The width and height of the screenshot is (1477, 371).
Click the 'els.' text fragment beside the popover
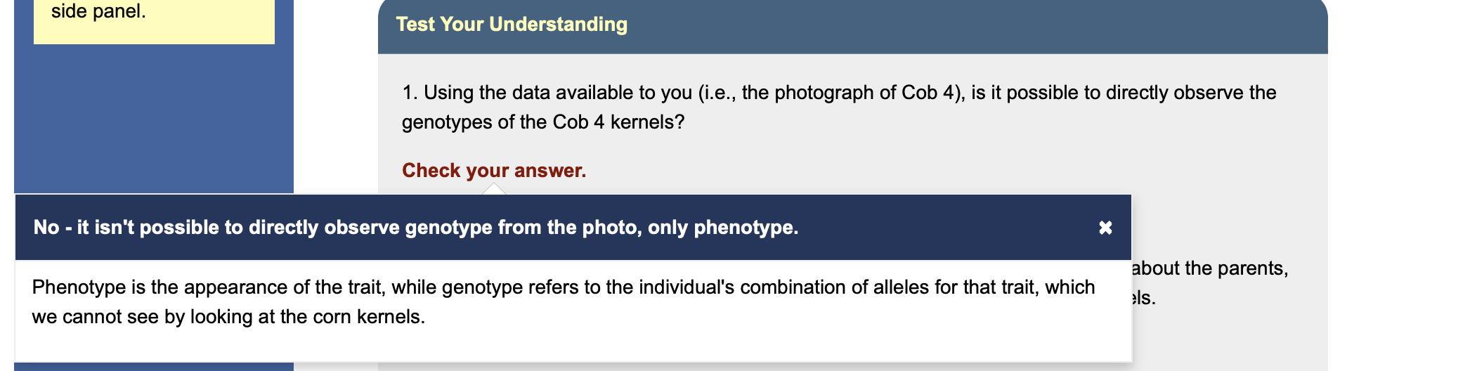coord(1144,298)
